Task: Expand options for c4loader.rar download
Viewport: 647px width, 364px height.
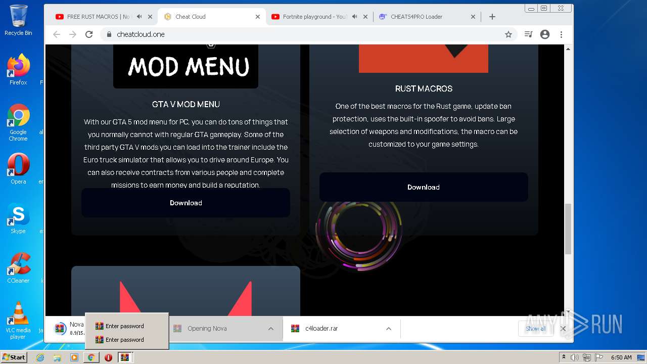Action: click(389, 329)
